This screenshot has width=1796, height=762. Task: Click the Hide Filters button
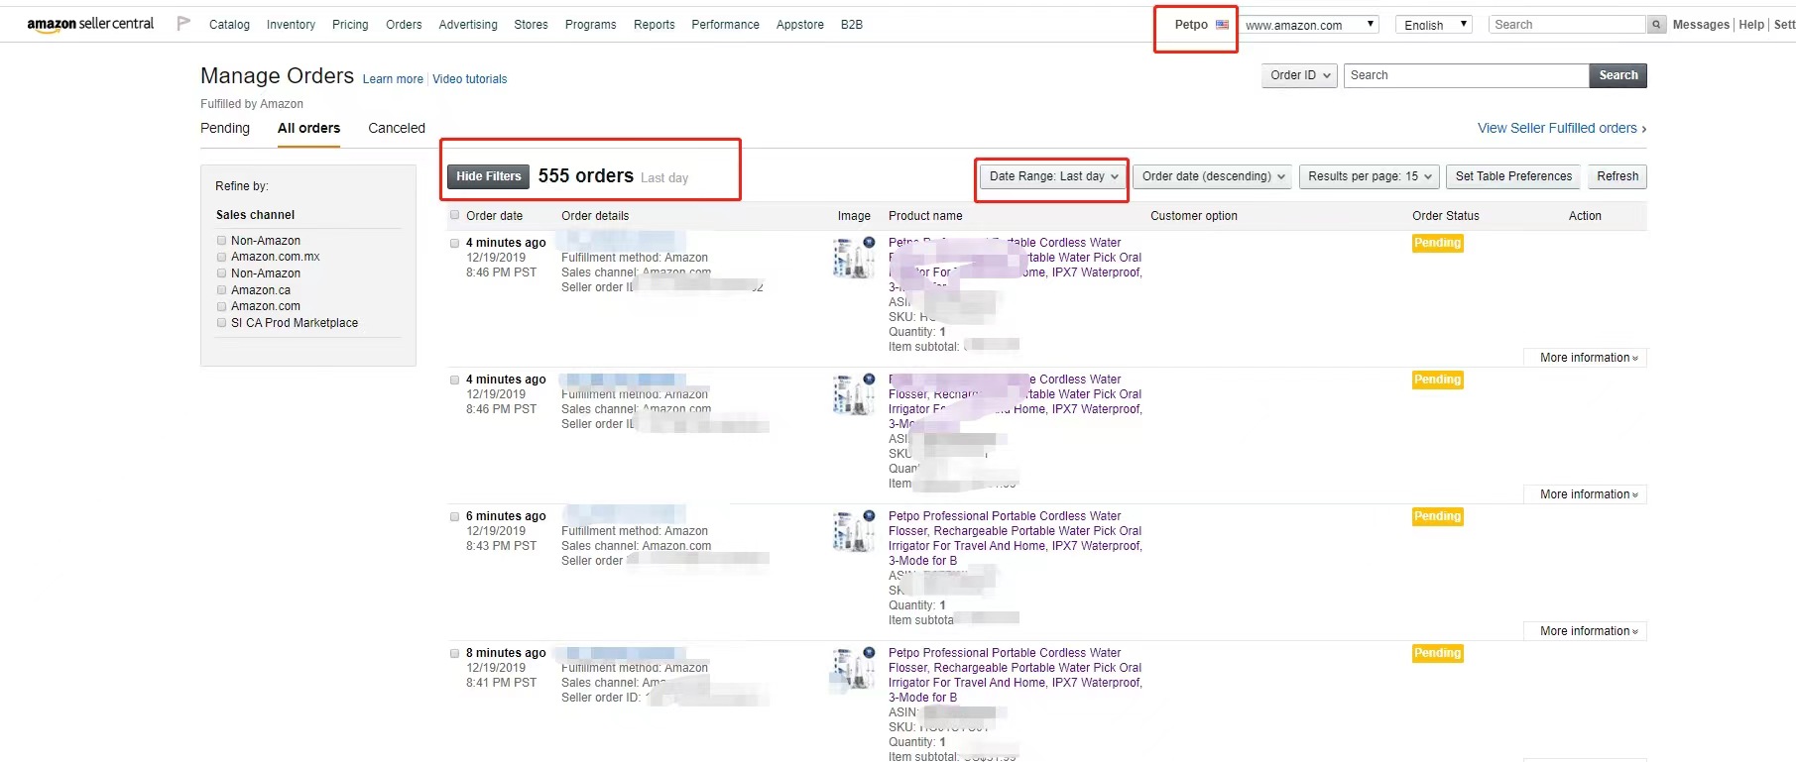pos(489,176)
